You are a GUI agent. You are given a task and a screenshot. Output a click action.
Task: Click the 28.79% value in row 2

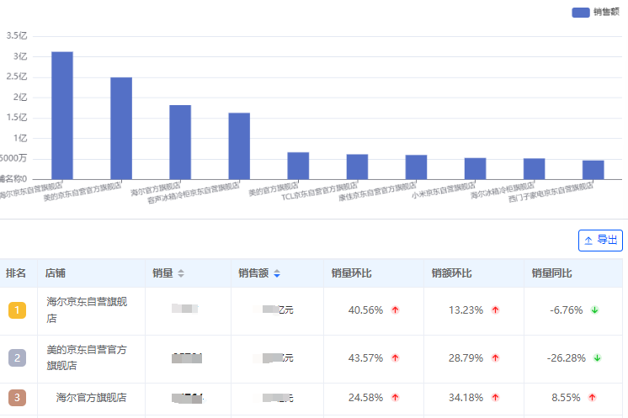point(466,357)
